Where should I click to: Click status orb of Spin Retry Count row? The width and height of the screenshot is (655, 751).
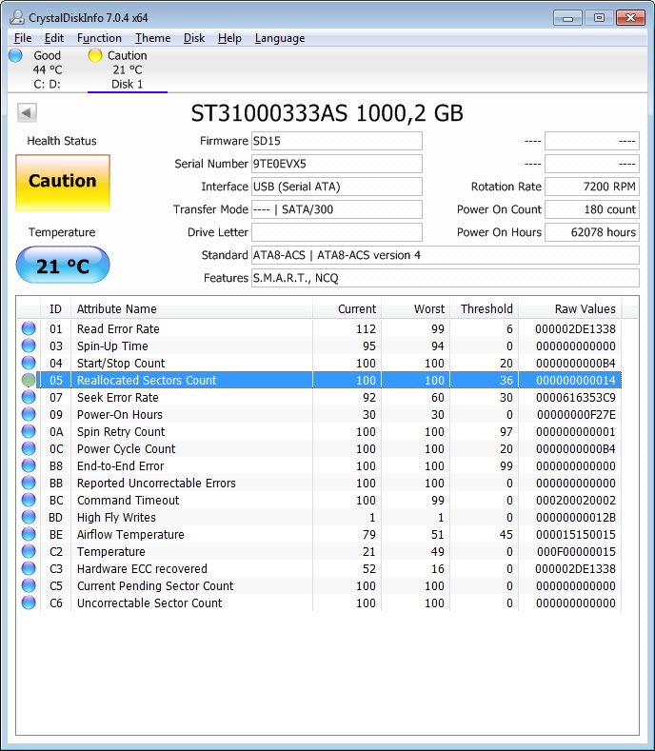point(29,431)
